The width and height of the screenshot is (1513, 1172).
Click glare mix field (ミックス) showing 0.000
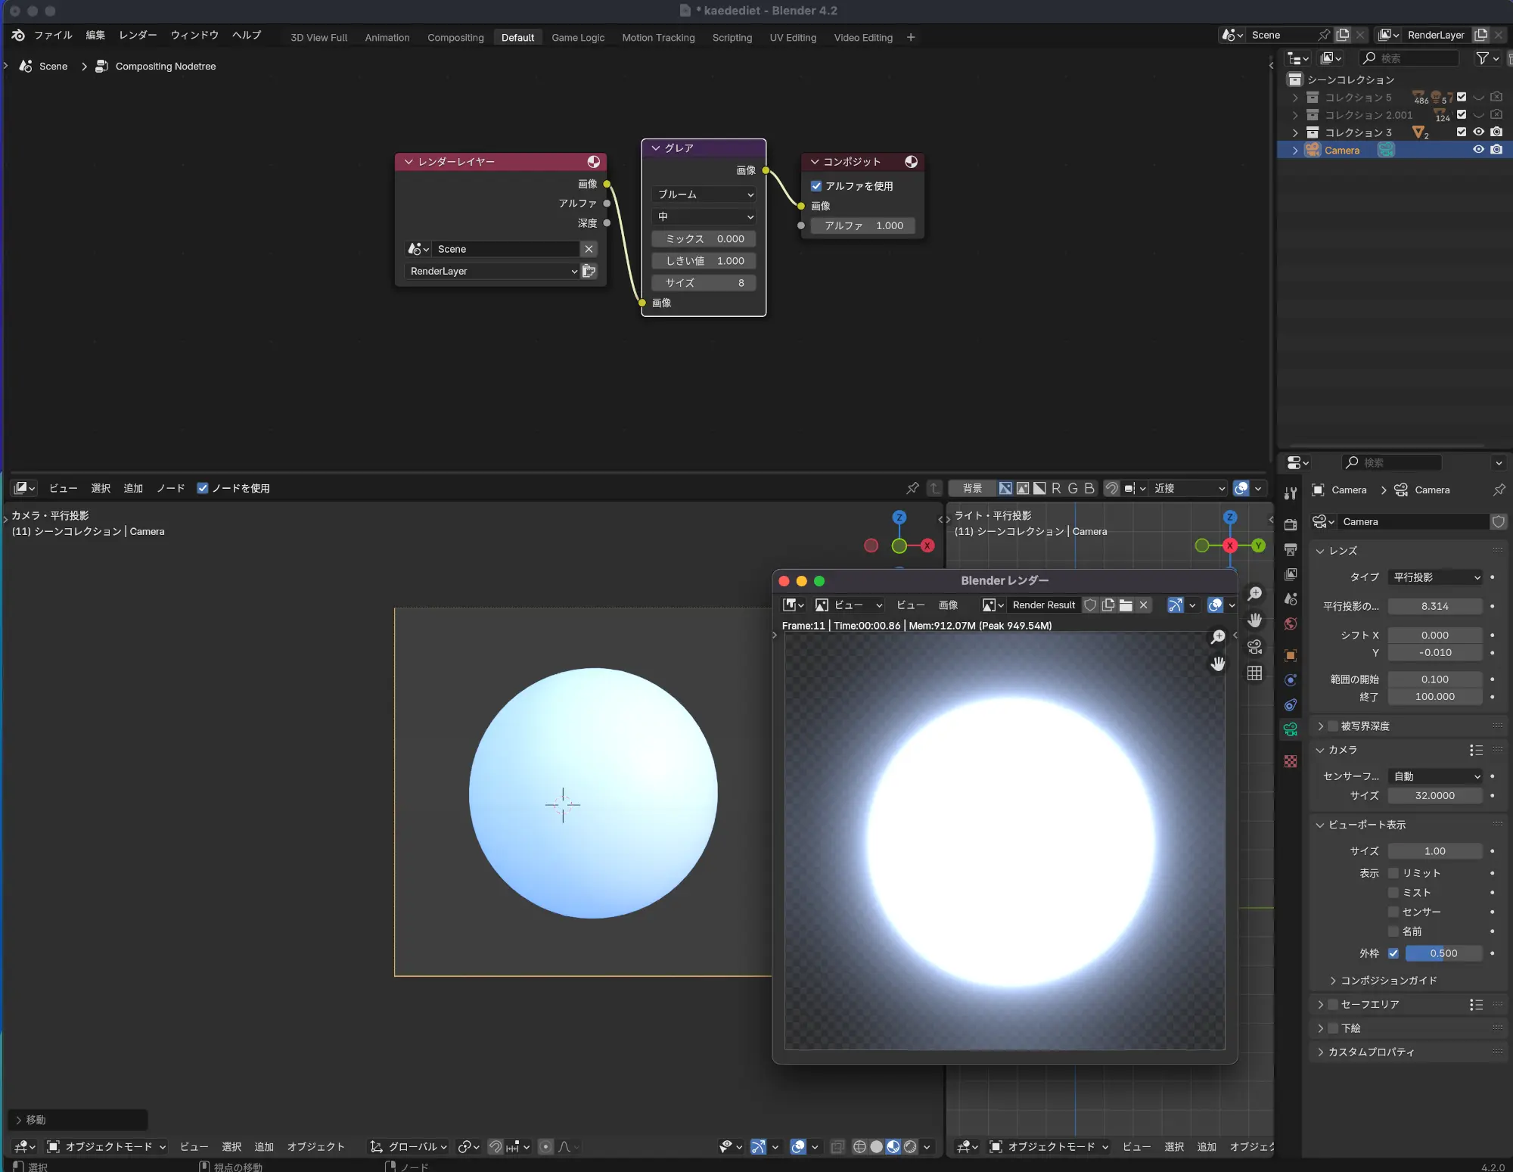tap(704, 238)
